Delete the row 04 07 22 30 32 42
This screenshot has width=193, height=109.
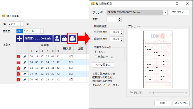(x=18, y=74)
